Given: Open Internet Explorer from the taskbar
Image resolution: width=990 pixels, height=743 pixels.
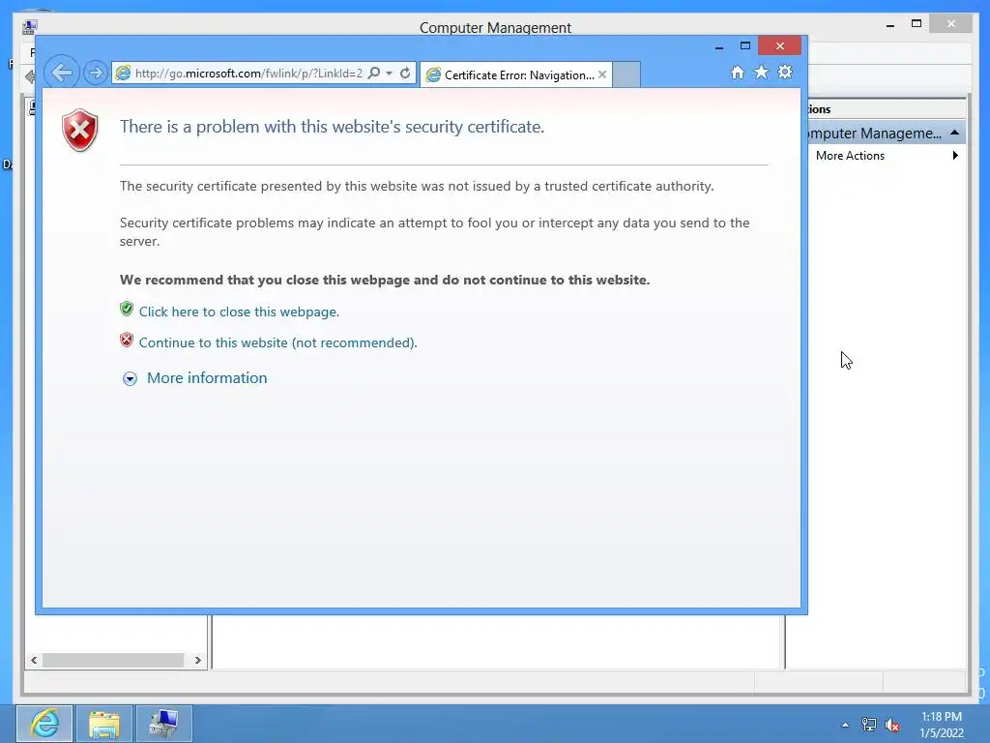Looking at the screenshot, I should [x=44, y=724].
